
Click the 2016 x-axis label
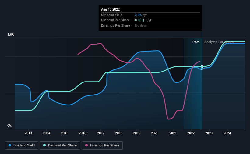(x=83, y=133)
